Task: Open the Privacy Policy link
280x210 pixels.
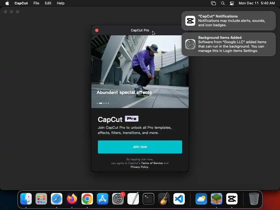Action: pos(139,167)
